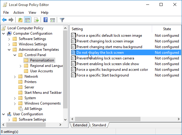The width and height of the screenshot is (182, 135).
Task: Sort by the State column header
Action: (167, 29)
